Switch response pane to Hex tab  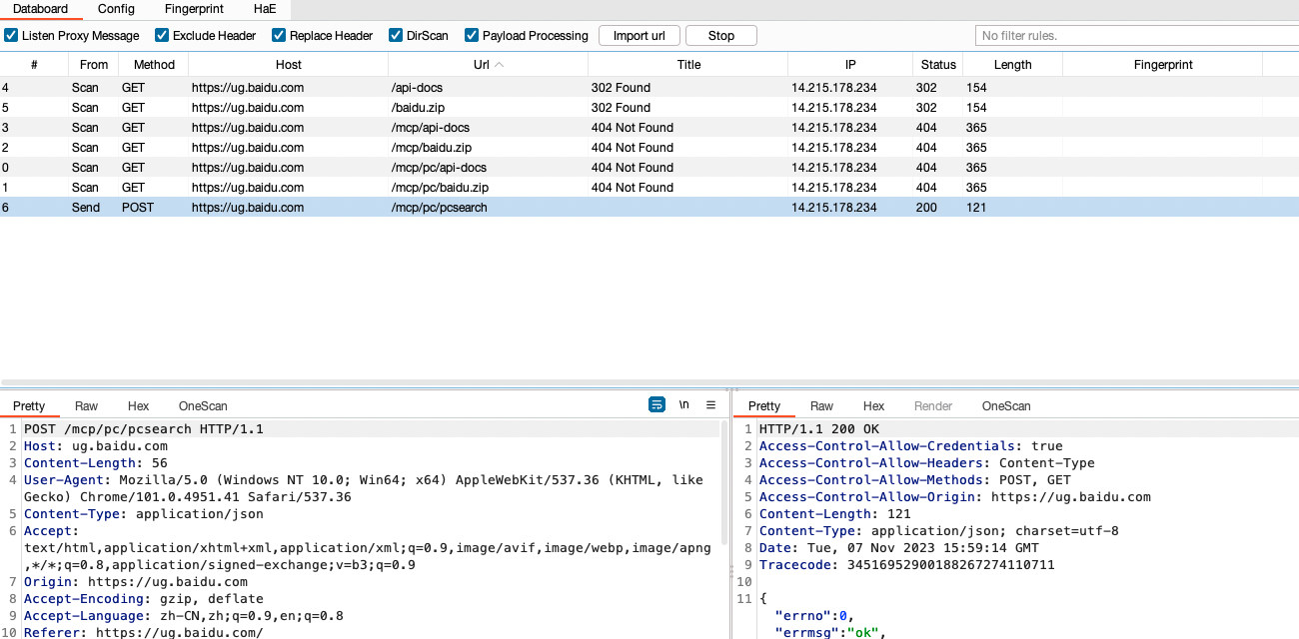point(874,405)
